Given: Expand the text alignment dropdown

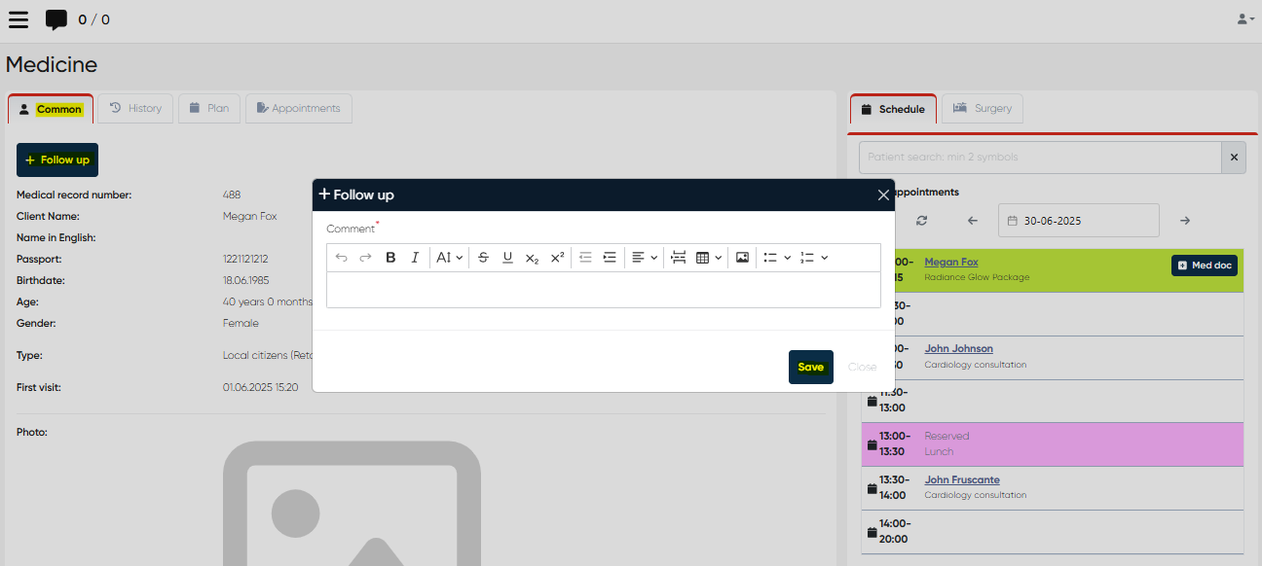Looking at the screenshot, I should pyautogui.click(x=644, y=258).
